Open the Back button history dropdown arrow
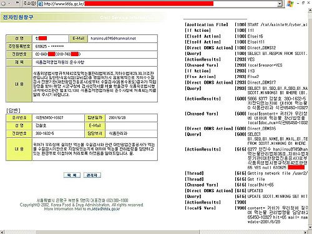 (x=9, y=4)
